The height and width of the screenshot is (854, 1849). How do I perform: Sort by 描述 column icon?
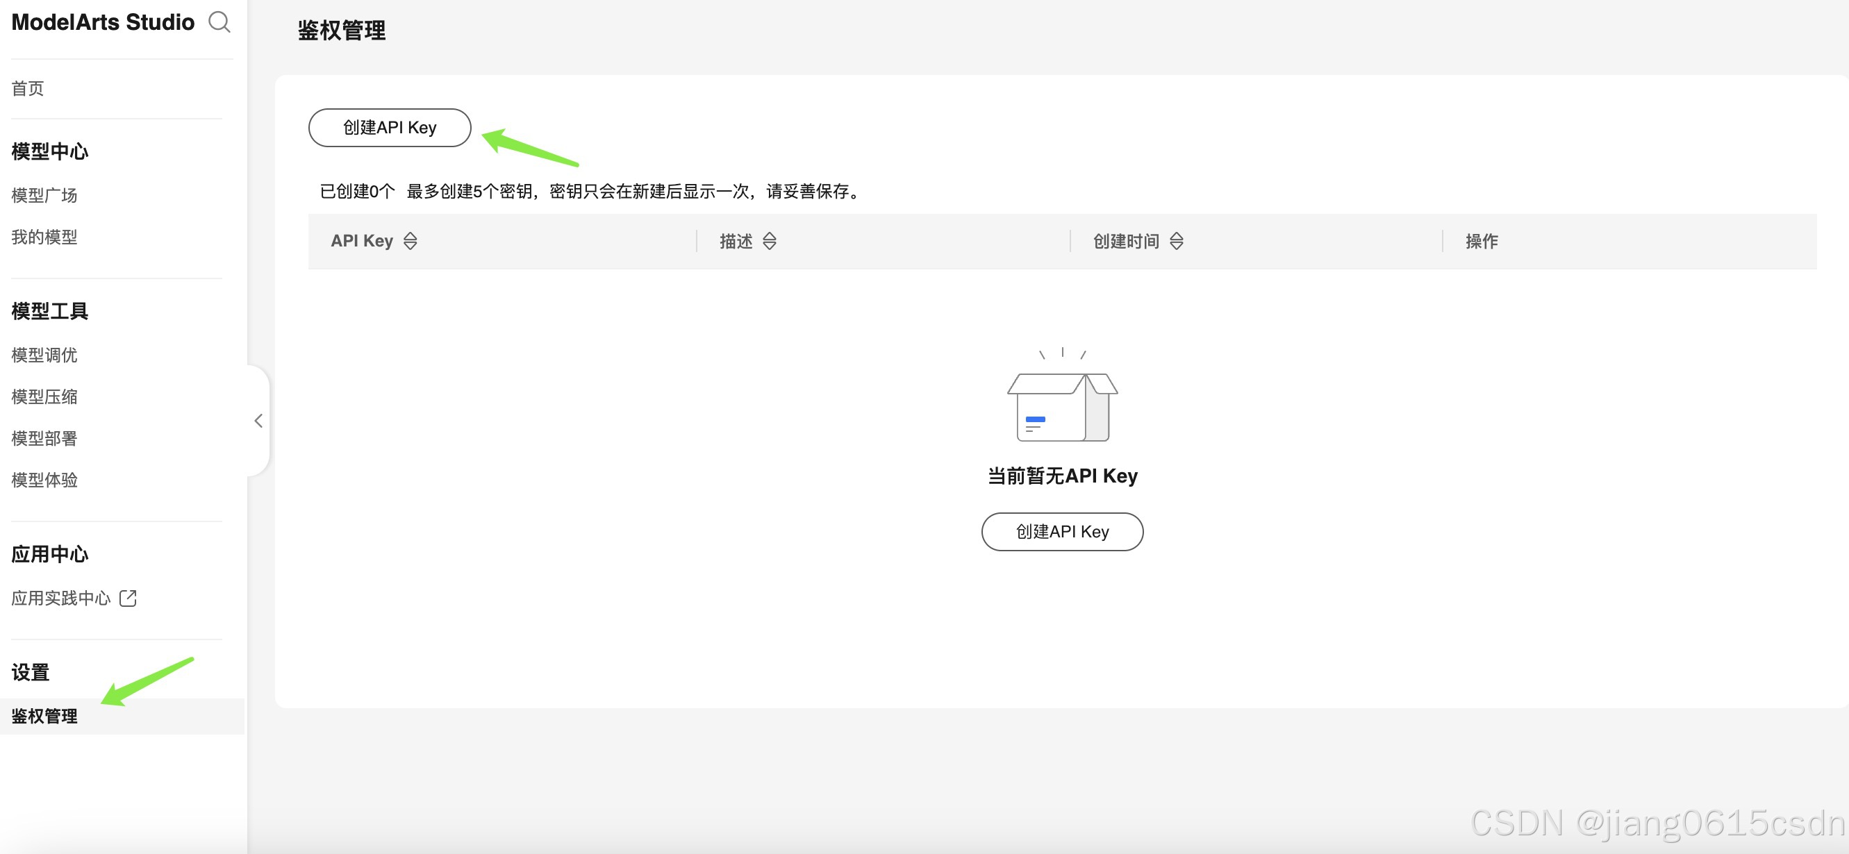point(769,241)
